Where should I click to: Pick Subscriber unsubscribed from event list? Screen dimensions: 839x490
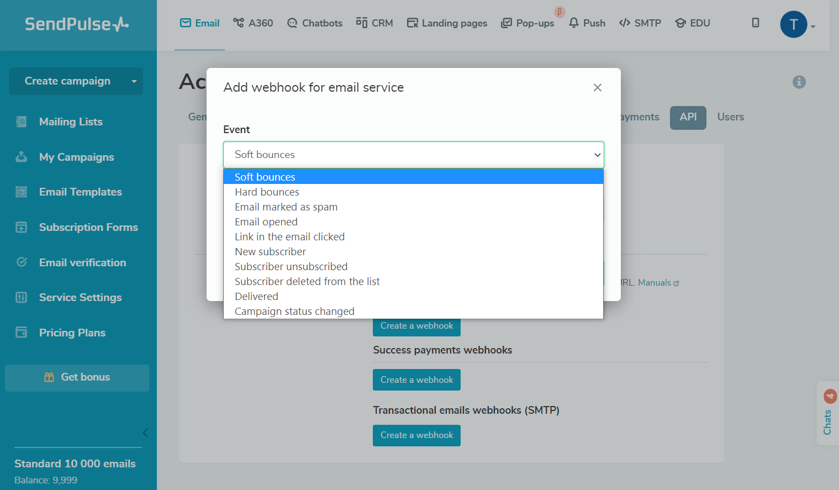click(291, 267)
